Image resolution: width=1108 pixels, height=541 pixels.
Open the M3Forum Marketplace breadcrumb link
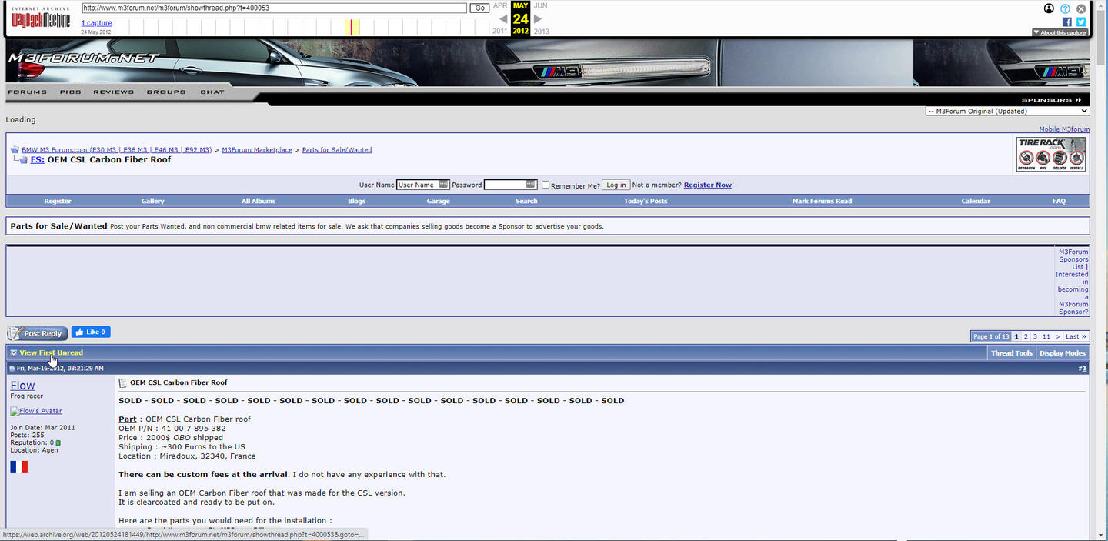pyautogui.click(x=257, y=149)
